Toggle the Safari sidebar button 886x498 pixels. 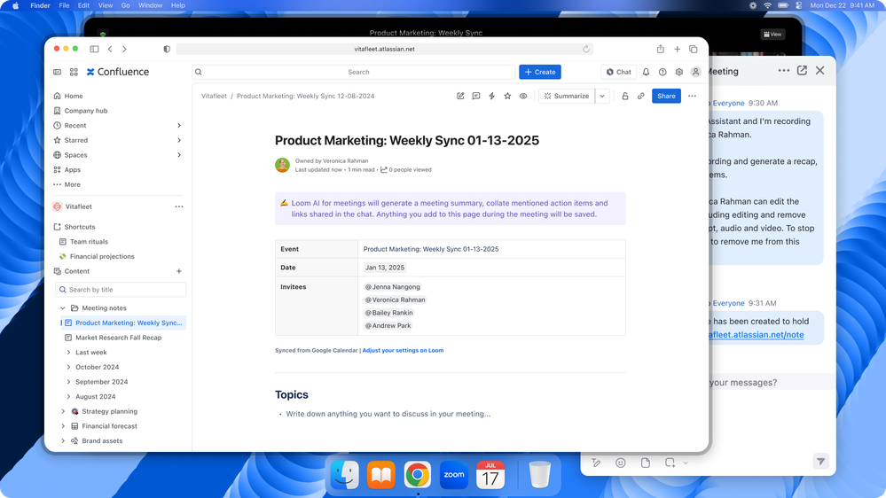coord(94,49)
